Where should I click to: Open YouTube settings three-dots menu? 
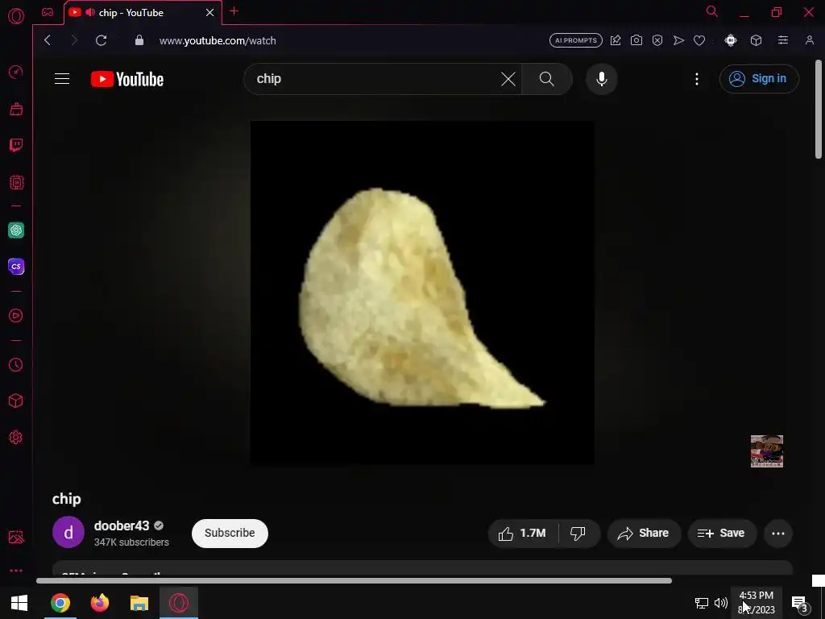pyautogui.click(x=697, y=79)
